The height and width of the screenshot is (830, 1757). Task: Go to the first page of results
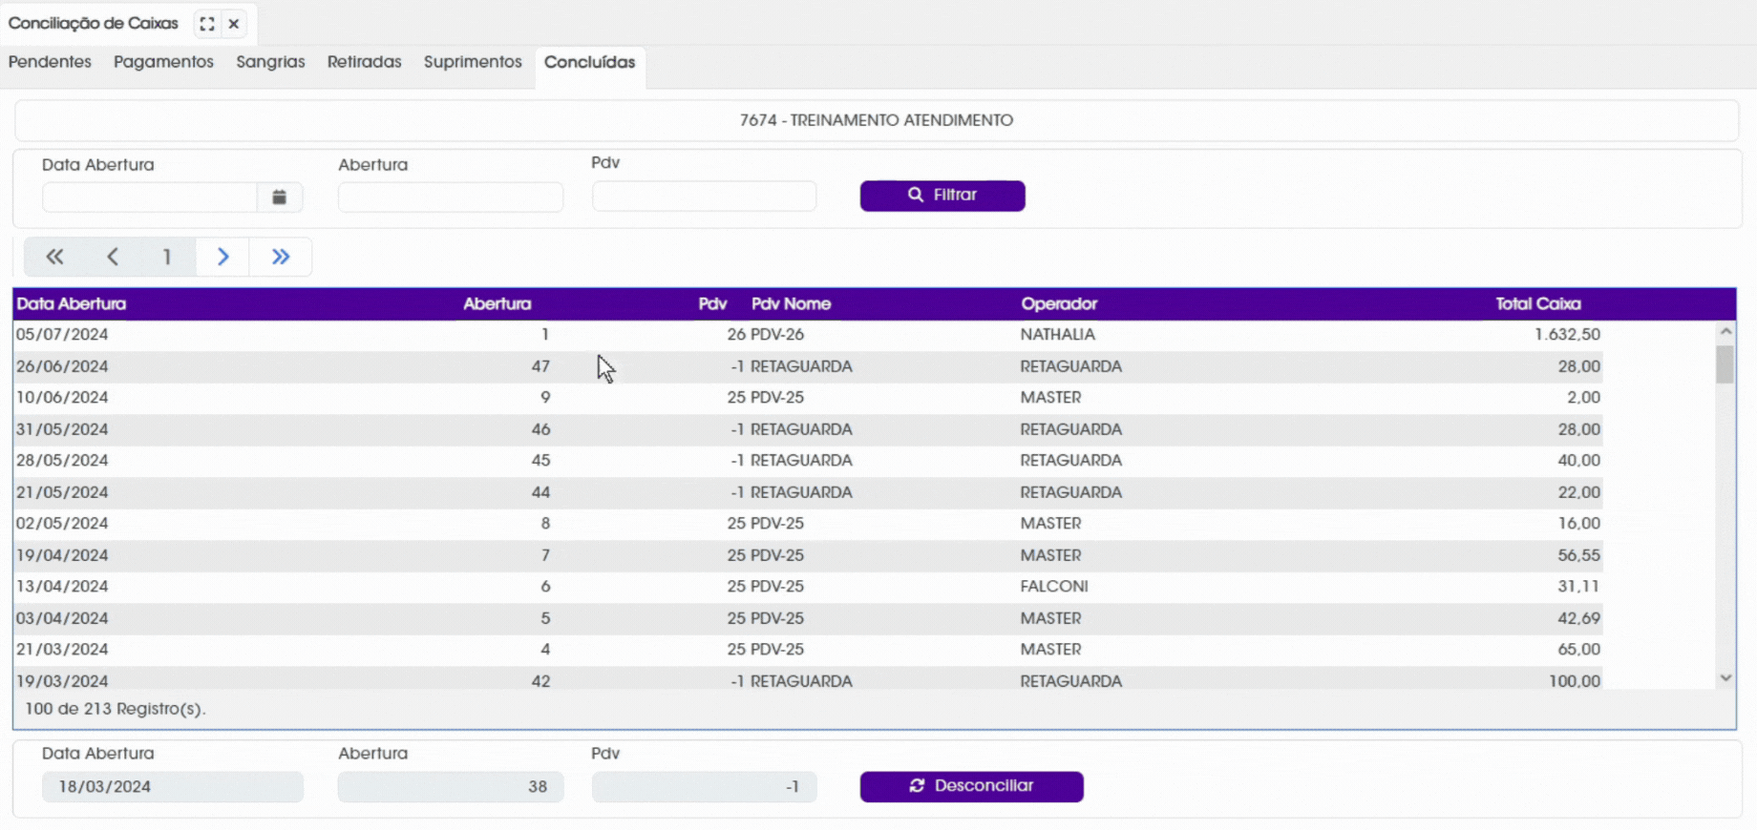tap(54, 257)
